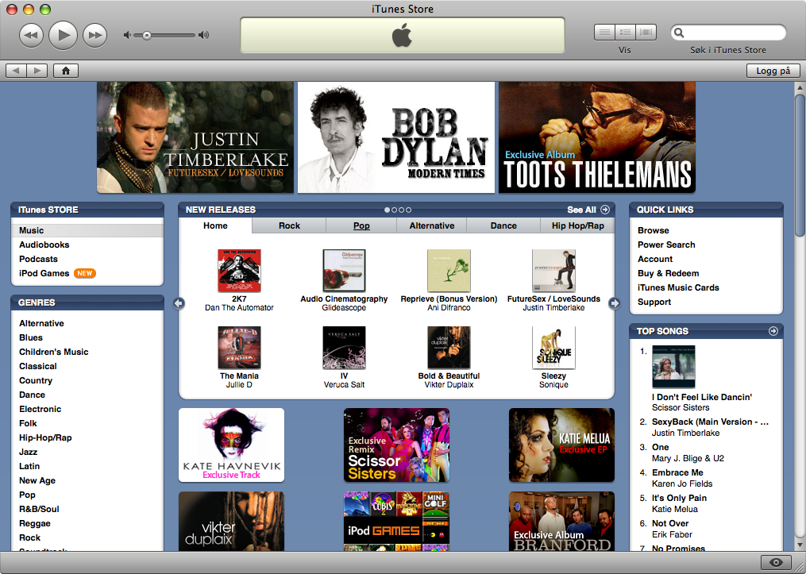Viewport: 806px width, 574px height.
Task: Open Podcasts in the iTunes Store list
Action: point(39,260)
